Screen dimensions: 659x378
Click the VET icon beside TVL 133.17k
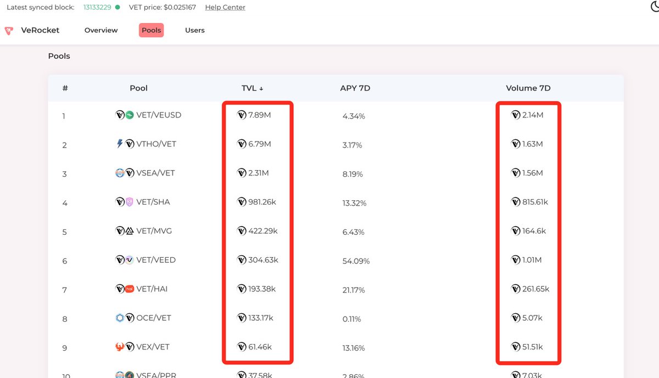pos(242,318)
